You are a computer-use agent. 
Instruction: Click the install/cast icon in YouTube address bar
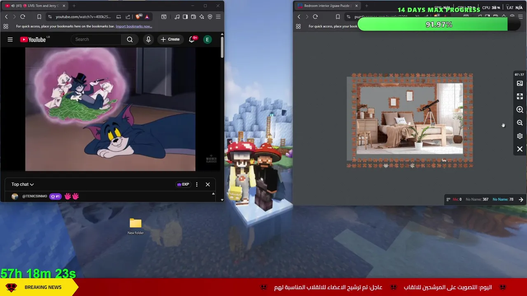pyautogui.click(x=119, y=17)
